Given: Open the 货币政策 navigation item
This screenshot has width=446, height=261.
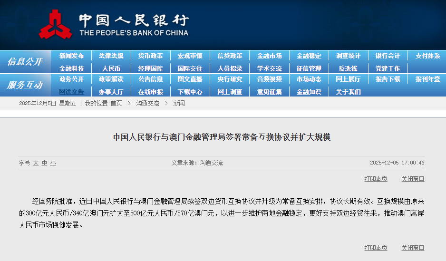Looking at the screenshot, I should pyautogui.click(x=150, y=56).
